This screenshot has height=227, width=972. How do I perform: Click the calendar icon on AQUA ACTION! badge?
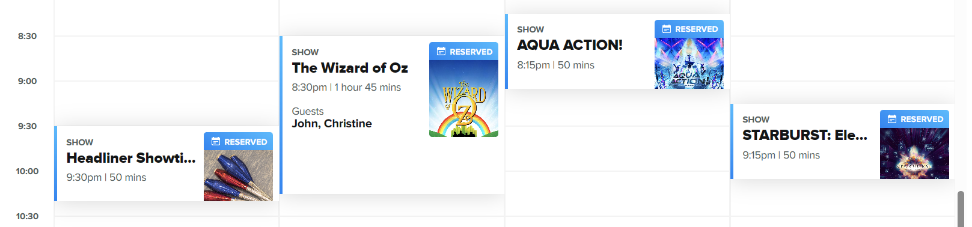[x=666, y=29]
